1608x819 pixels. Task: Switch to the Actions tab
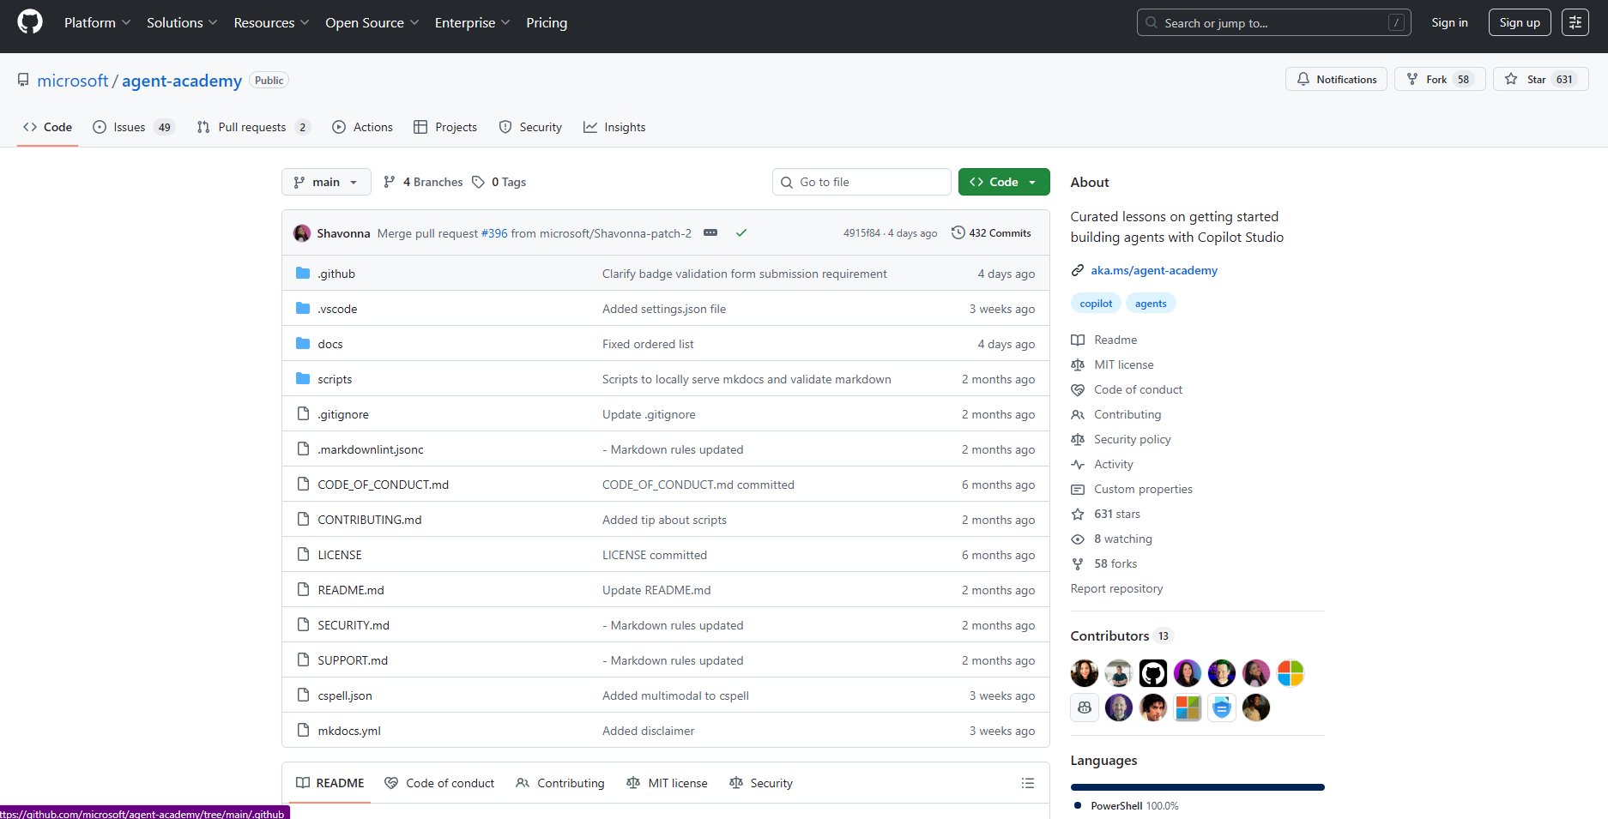[x=362, y=127]
